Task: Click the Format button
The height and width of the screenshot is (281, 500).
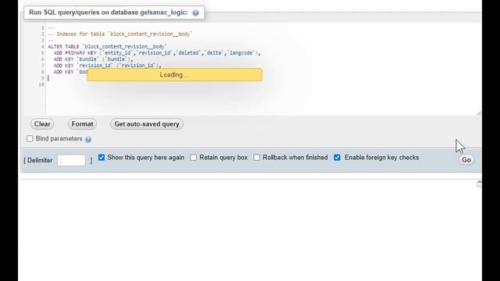Action: pos(82,124)
